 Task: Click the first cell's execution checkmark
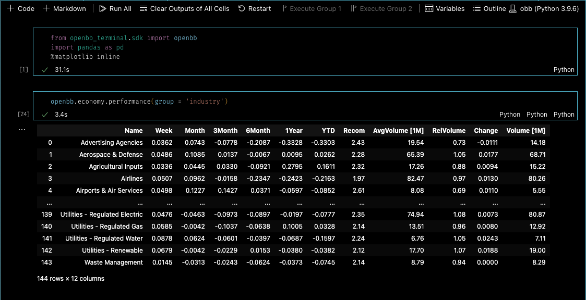tap(45, 70)
